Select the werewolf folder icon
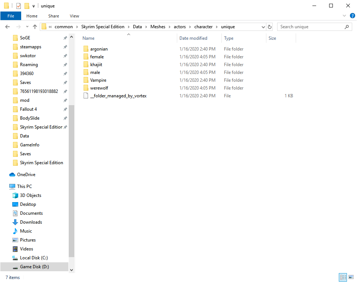The height and width of the screenshot is (282, 357). tap(86, 88)
